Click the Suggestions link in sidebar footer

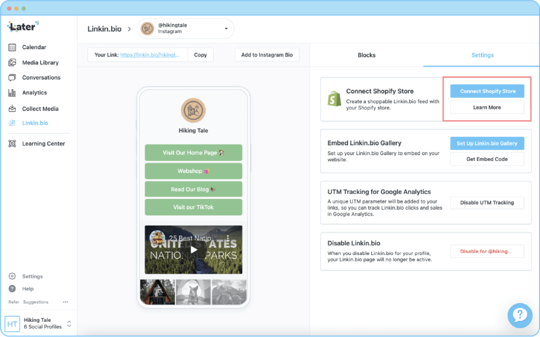pos(36,302)
